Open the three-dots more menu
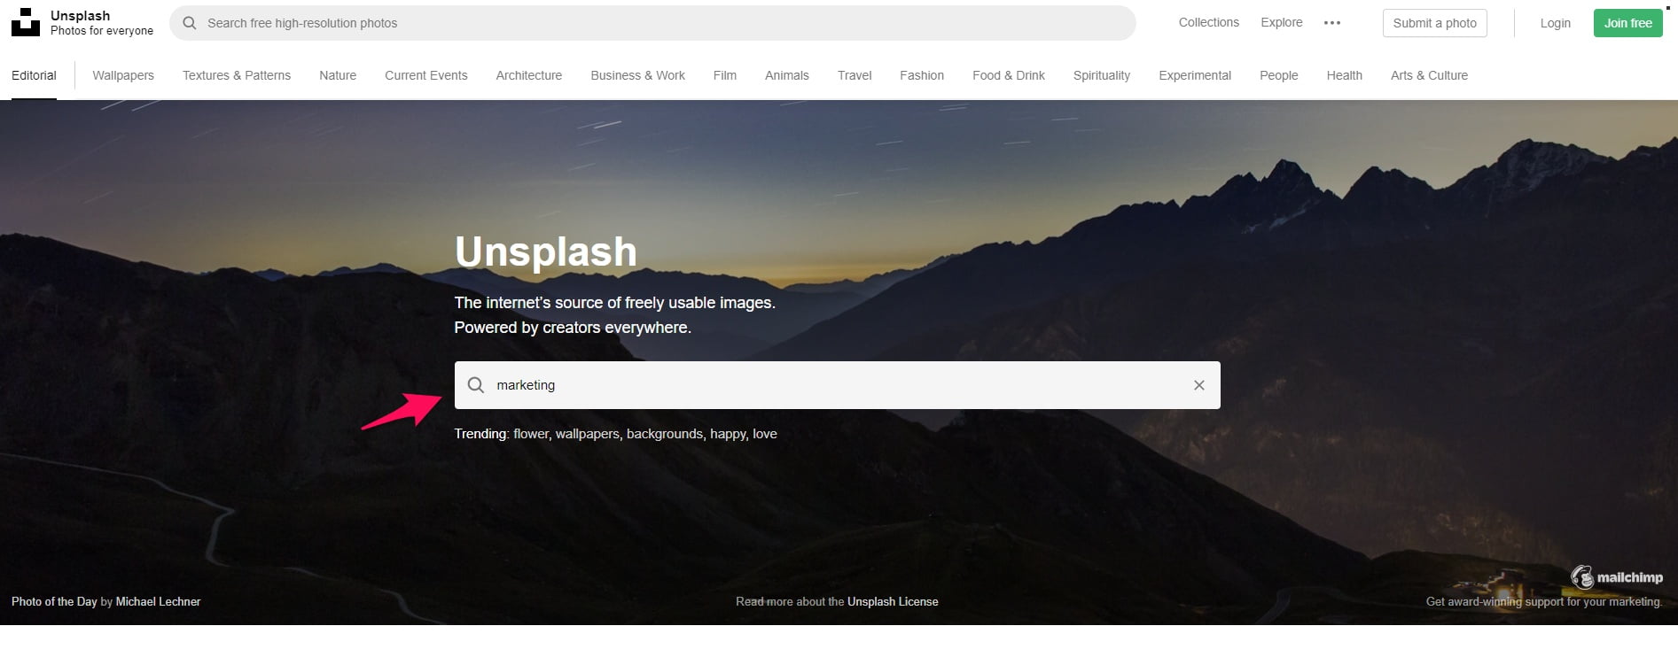This screenshot has height=657, width=1678. [1331, 23]
